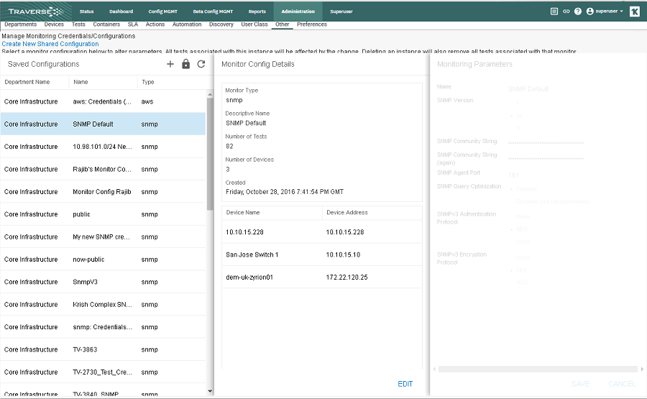Click Create New Shared Configuration link
Screen dimensions: 647x399
[50, 44]
